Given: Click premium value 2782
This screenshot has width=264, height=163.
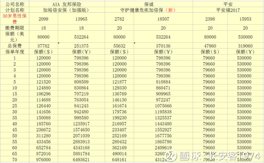Looking at the screenshot, I should [x=119, y=19].
